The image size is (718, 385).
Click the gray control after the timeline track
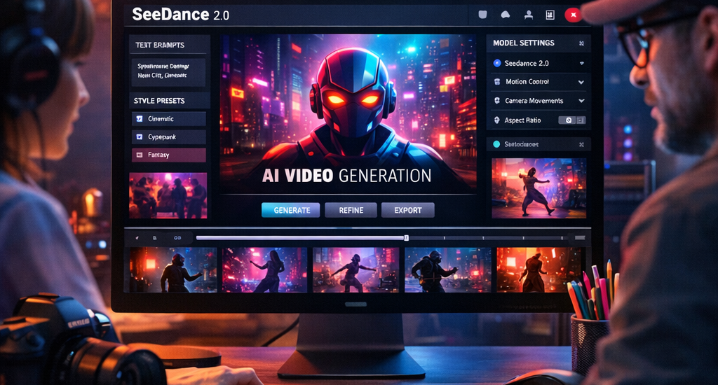(580, 238)
